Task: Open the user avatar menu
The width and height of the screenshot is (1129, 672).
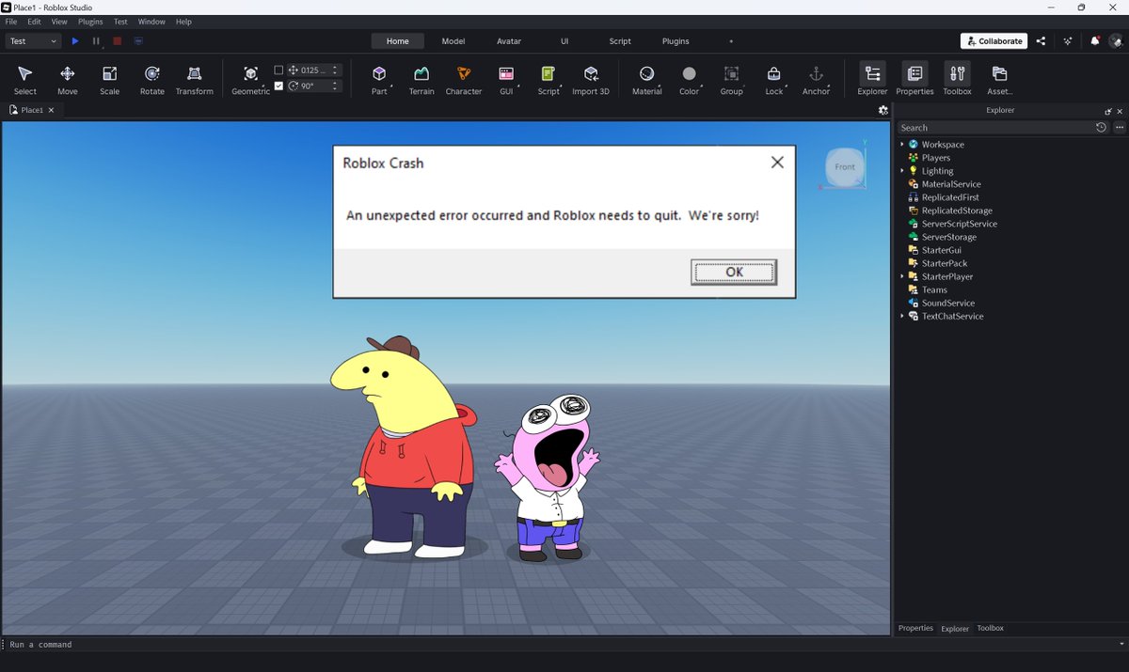Action: coord(1116,41)
